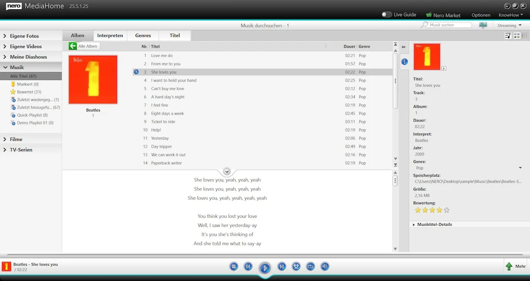Screen dimensions: 530x281
Task: Open the volume speaker control
Action: [325, 267]
